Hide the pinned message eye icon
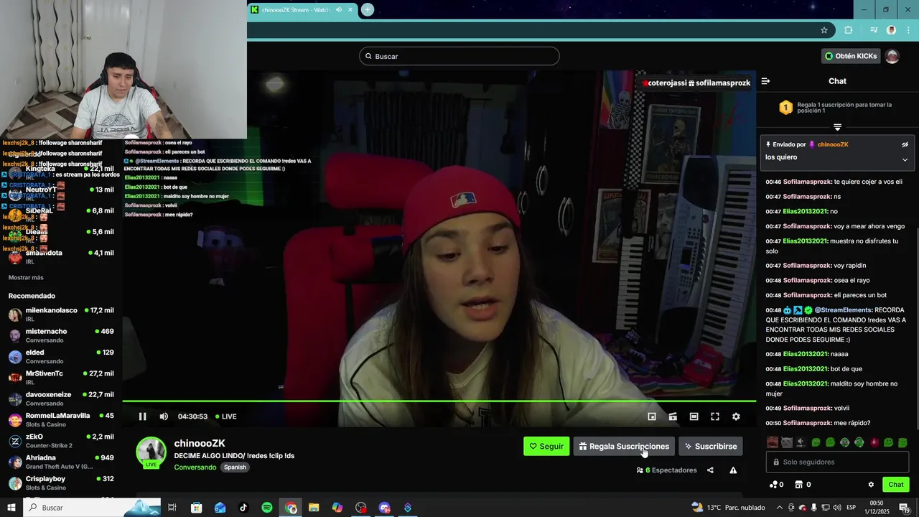This screenshot has width=919, height=517. pos(905,144)
